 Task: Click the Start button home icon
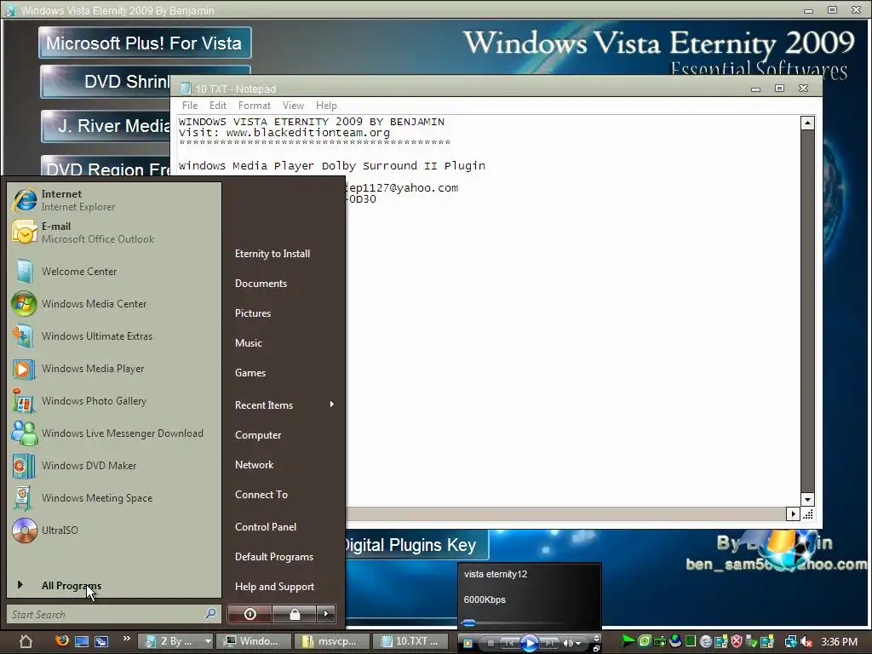pyautogui.click(x=26, y=641)
